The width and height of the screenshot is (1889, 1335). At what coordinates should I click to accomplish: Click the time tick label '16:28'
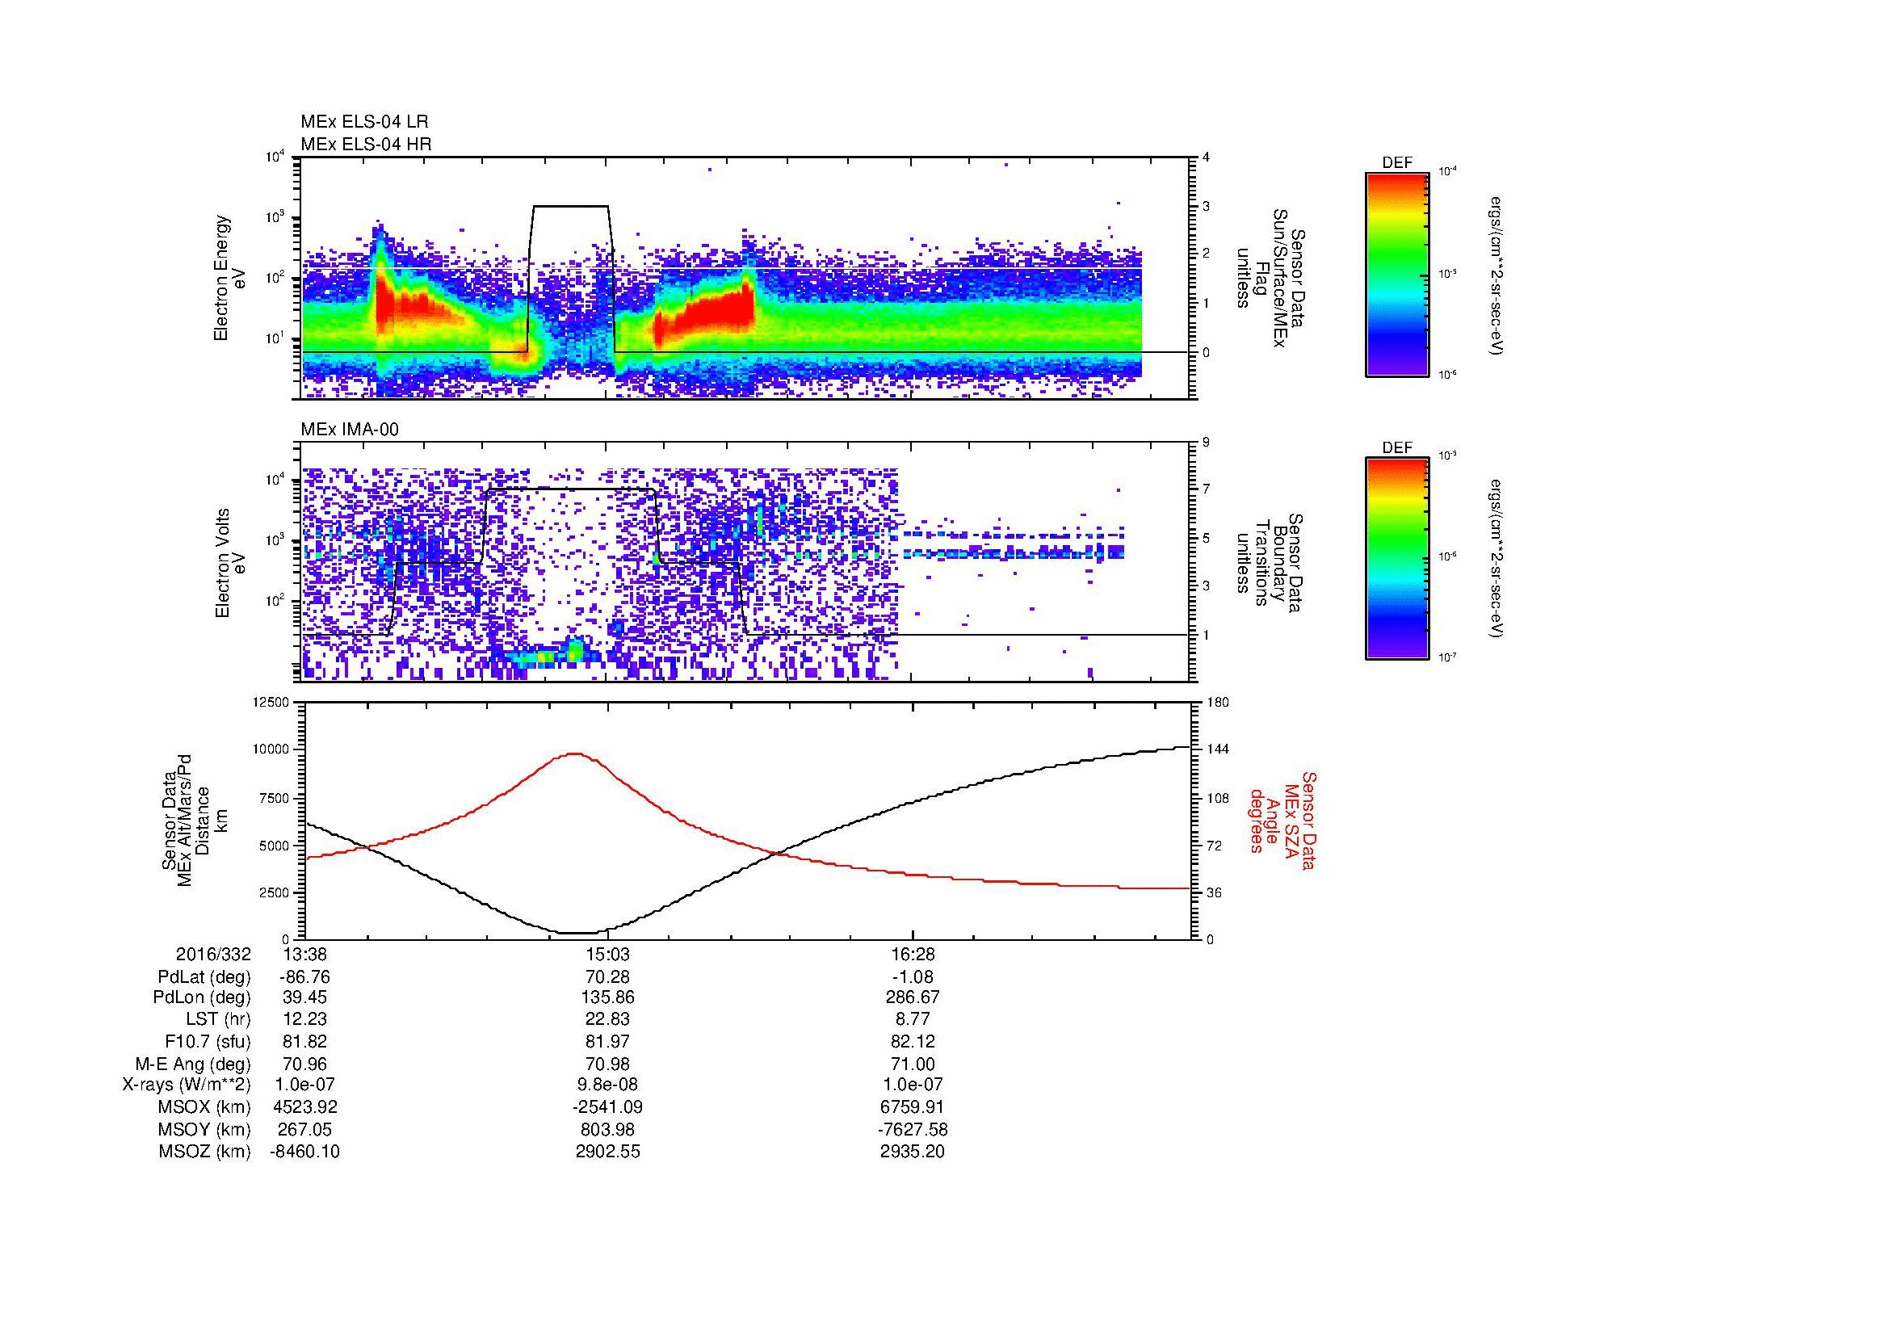pyautogui.click(x=913, y=954)
